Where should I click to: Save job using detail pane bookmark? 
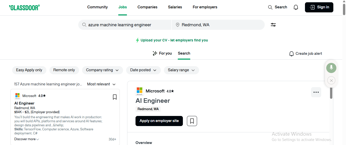192,121
